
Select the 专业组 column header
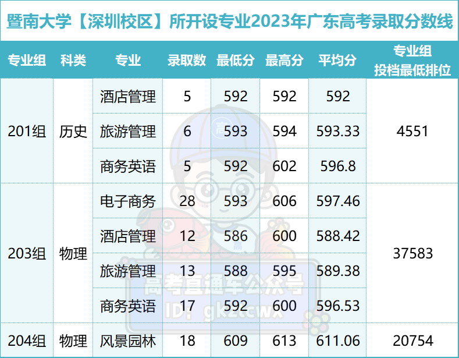point(27,61)
